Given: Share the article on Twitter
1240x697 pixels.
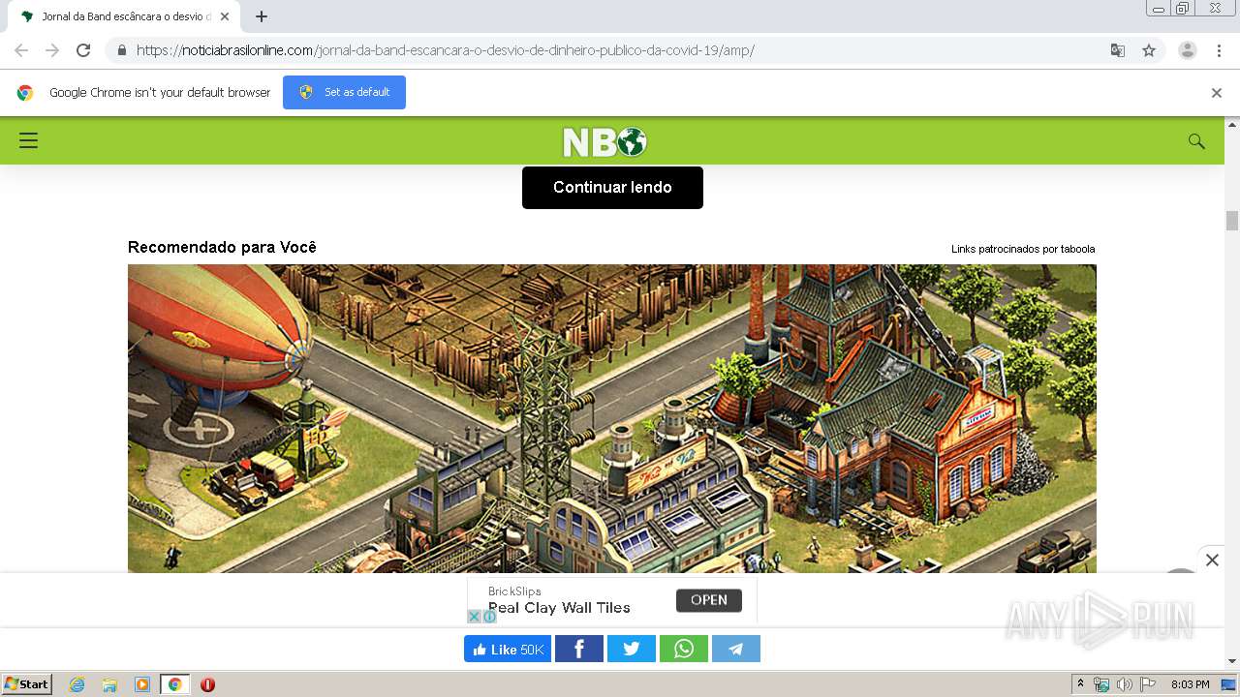Looking at the screenshot, I should coord(632,649).
